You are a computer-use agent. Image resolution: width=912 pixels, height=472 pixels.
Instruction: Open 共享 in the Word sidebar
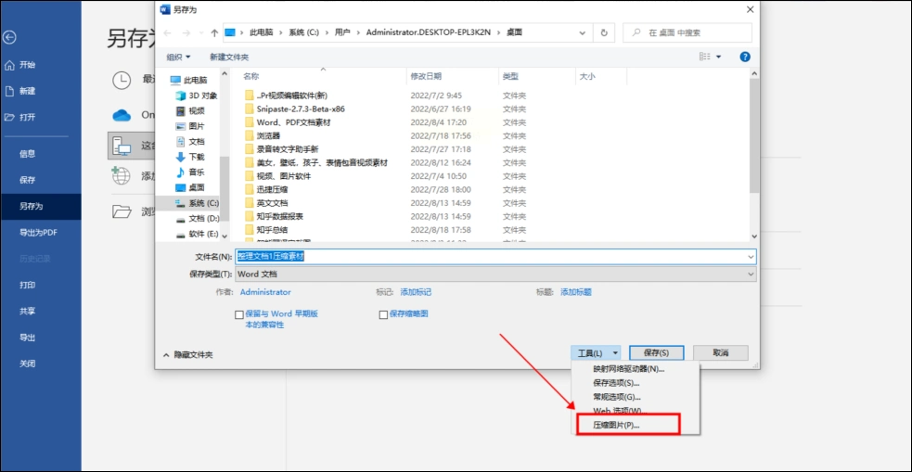(x=27, y=311)
